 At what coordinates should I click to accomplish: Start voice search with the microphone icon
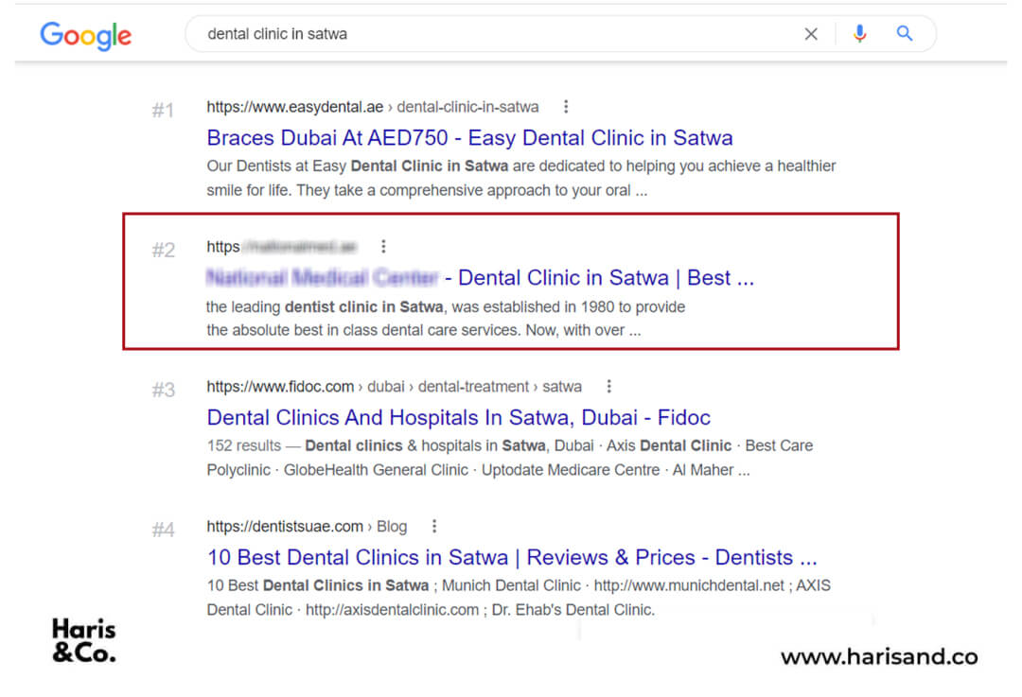(x=859, y=33)
